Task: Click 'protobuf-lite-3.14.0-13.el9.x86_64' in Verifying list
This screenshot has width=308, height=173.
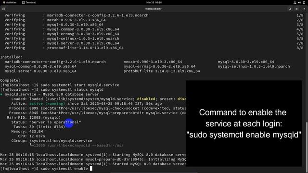Action: [x=85, y=48]
